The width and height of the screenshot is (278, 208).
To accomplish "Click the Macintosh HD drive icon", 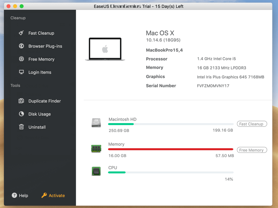I will [96, 123].
